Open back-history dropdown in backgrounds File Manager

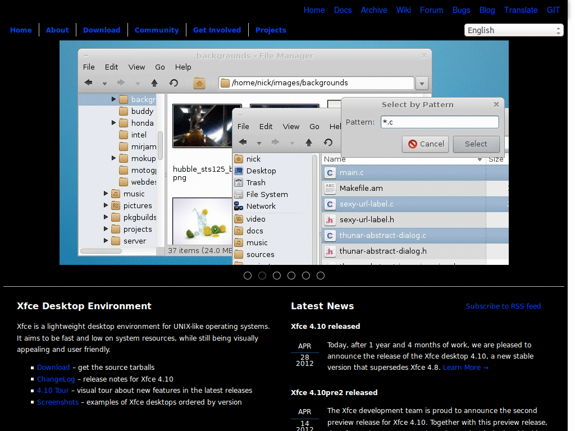point(104,84)
